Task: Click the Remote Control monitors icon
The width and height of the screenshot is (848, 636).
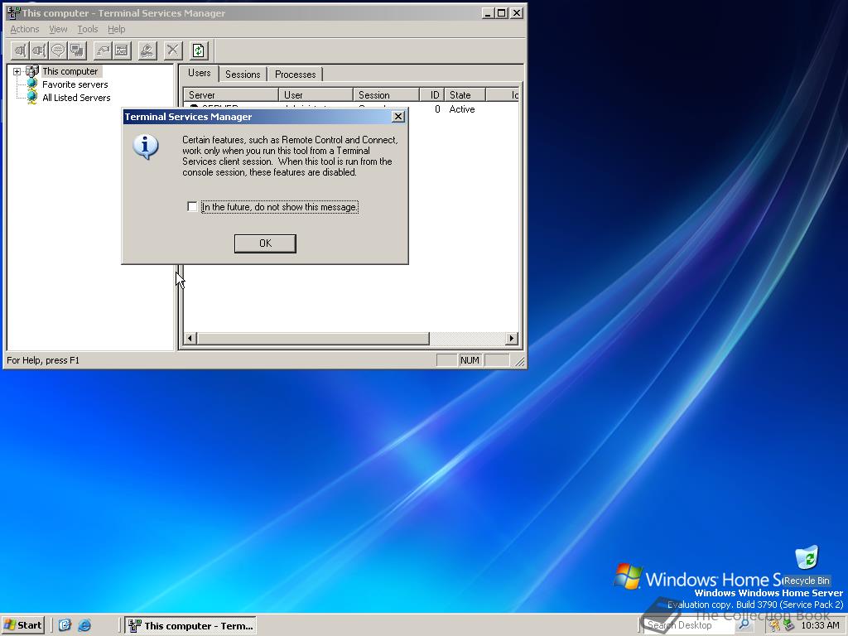Action: (x=77, y=51)
